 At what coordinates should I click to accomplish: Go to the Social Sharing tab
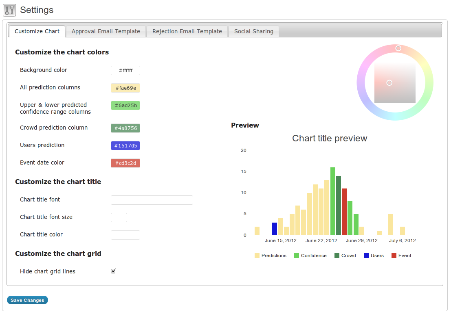254,31
